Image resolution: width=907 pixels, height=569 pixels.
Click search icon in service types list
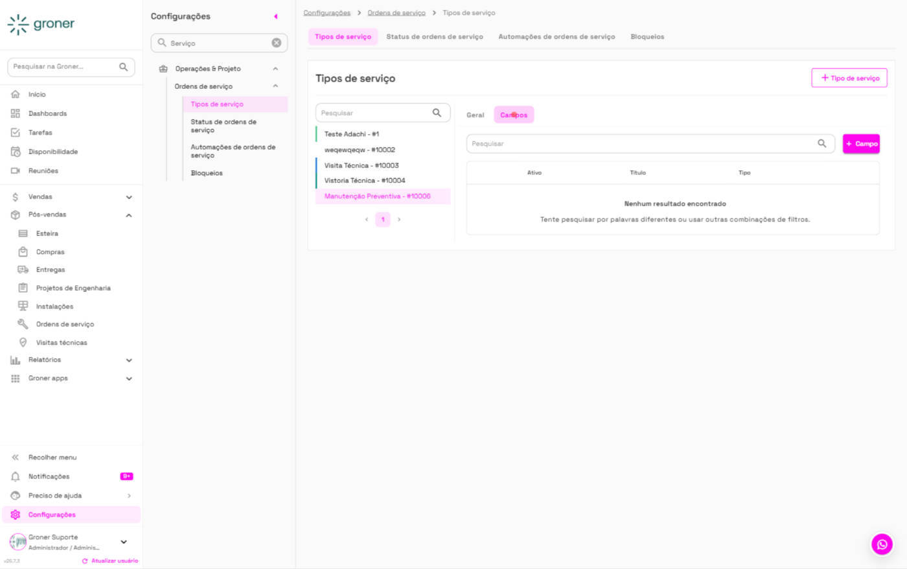point(437,113)
